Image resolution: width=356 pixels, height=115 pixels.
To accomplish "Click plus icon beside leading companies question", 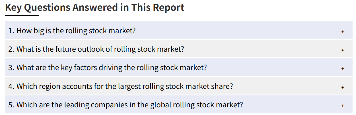I will 343,106.
